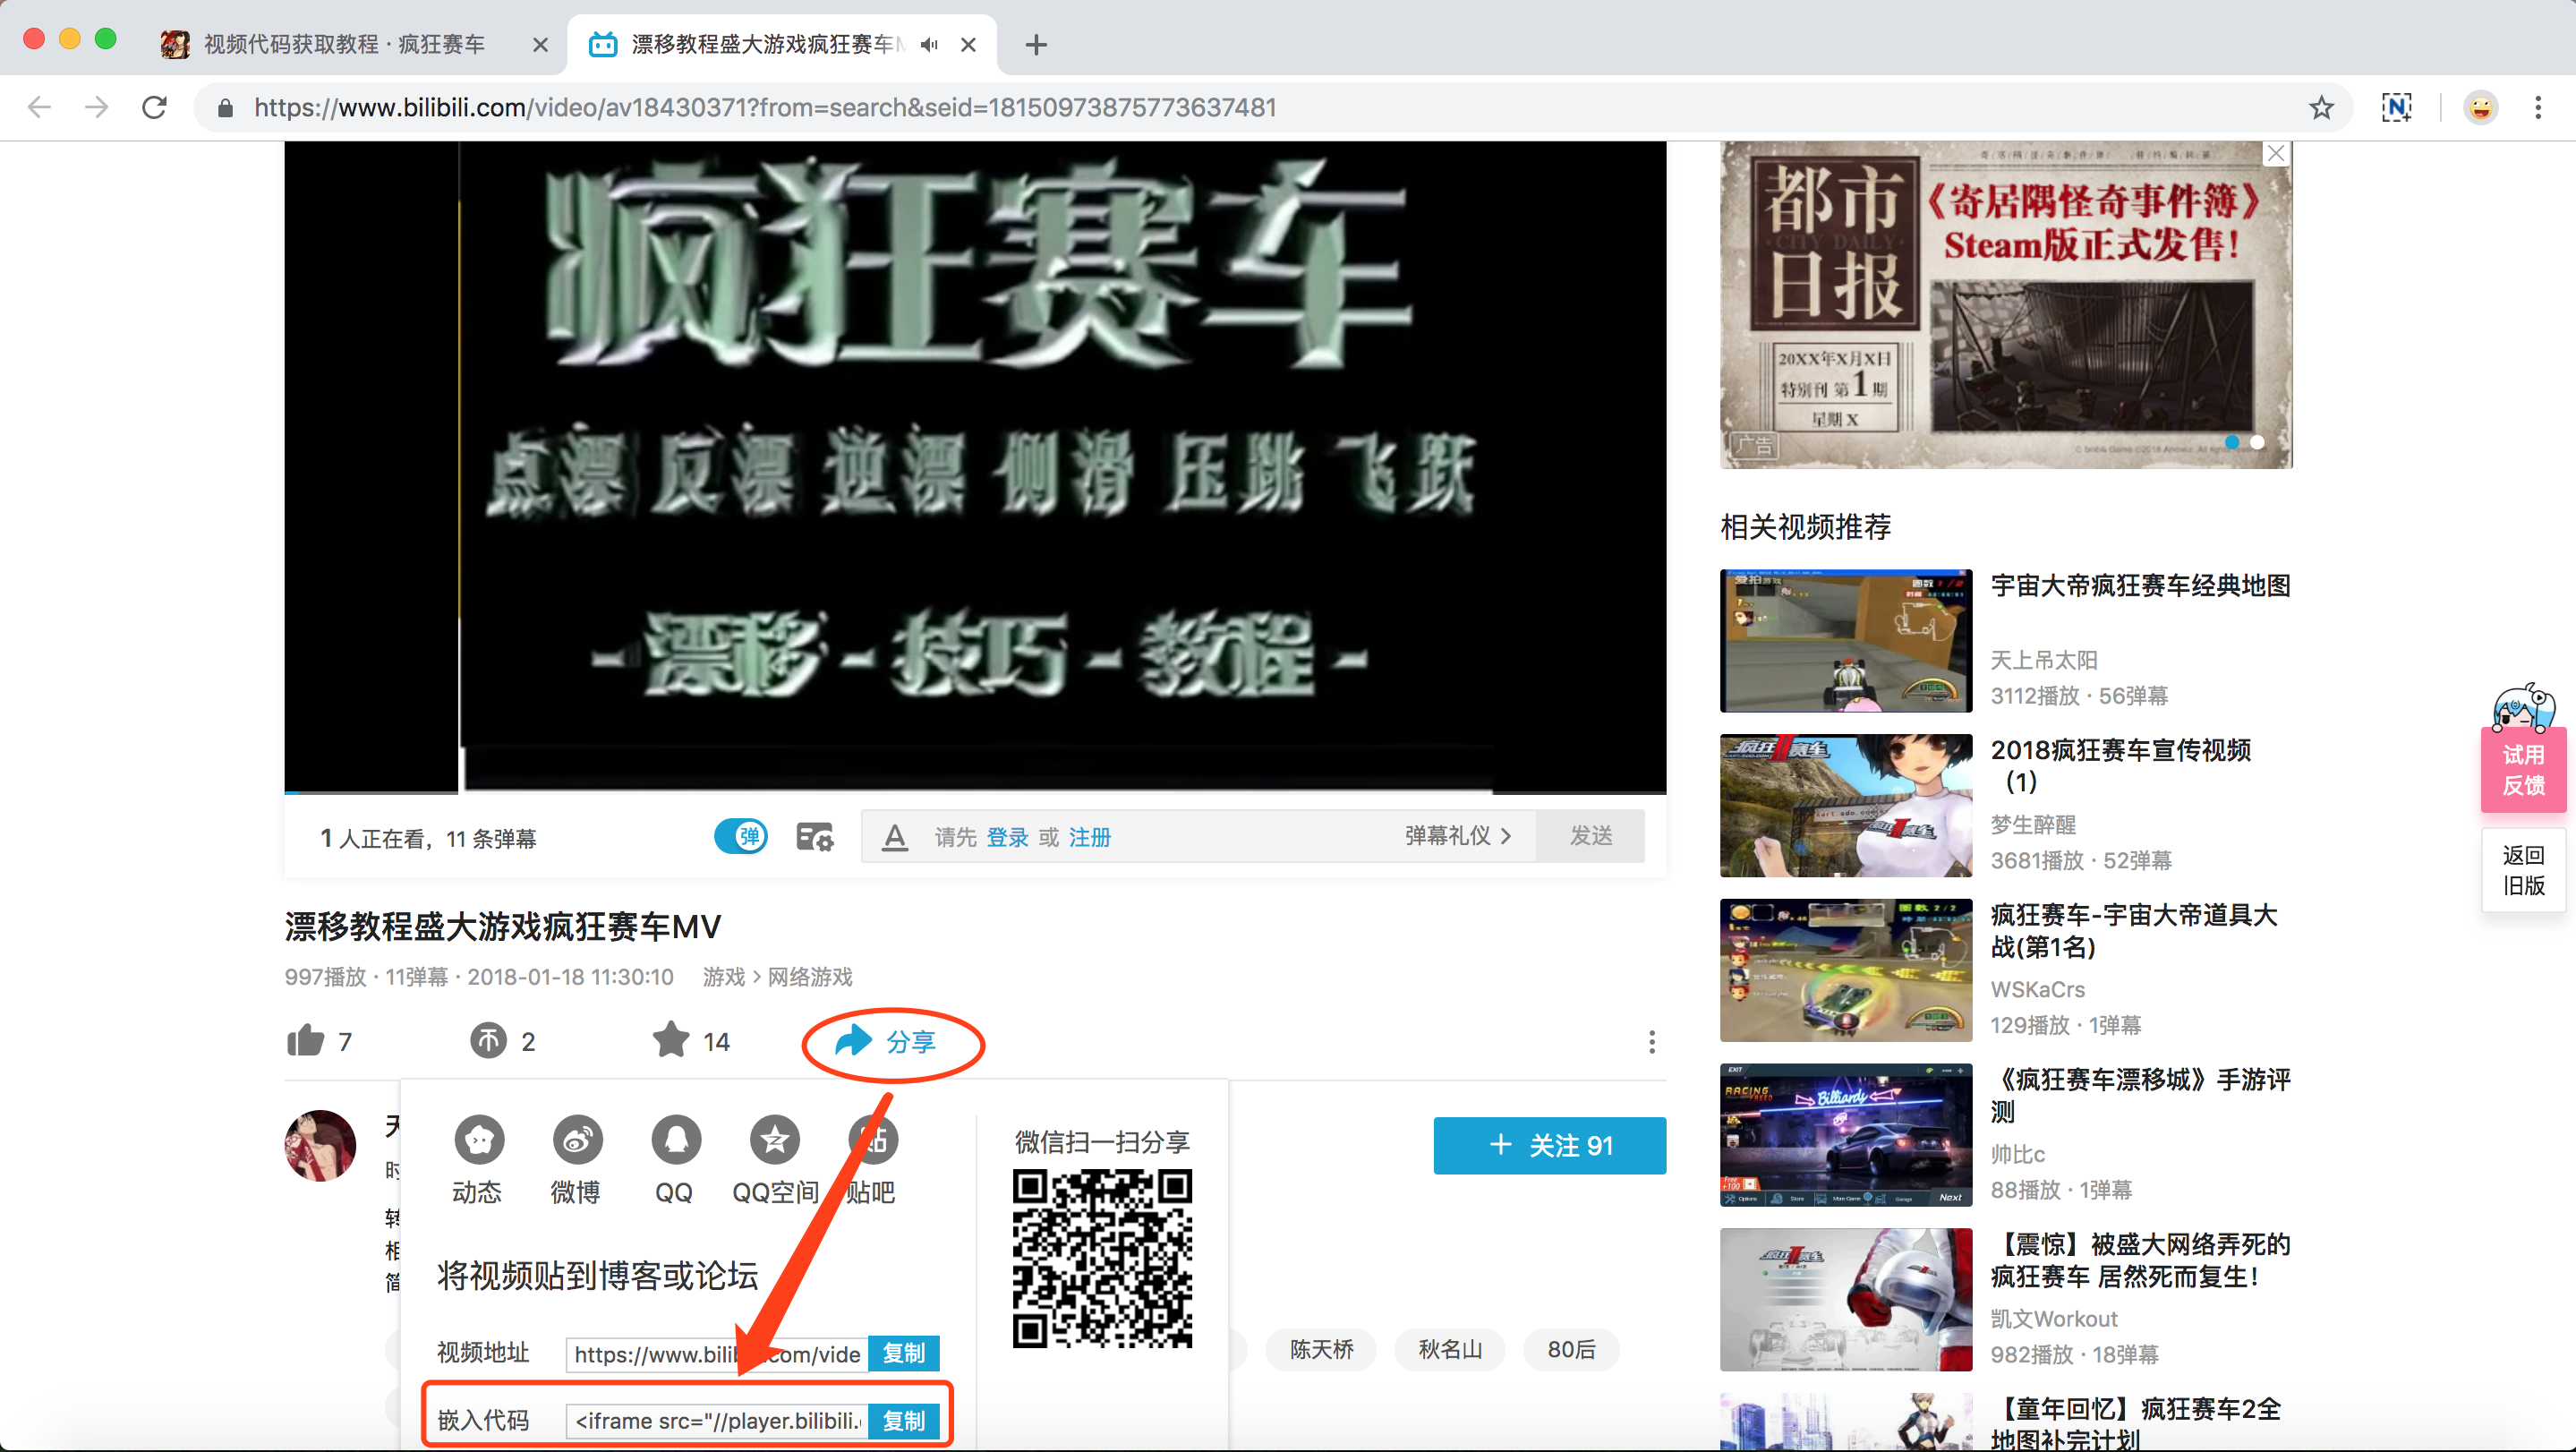Viewport: 2576px width, 1452px height.
Task: Share to Weibo icon
Action: coord(576,1140)
